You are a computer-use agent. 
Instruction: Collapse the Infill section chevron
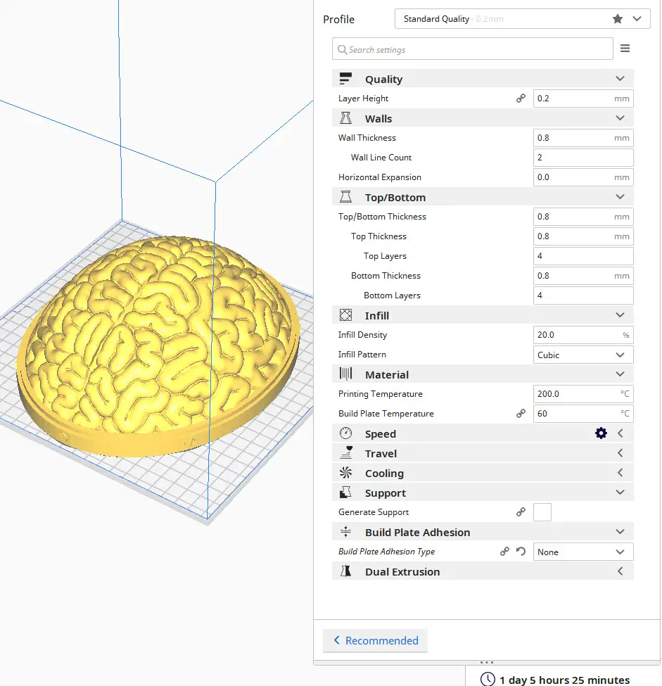click(620, 315)
